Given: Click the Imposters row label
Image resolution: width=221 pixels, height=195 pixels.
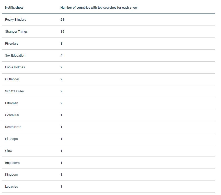Looking at the screenshot, I should (12, 163).
